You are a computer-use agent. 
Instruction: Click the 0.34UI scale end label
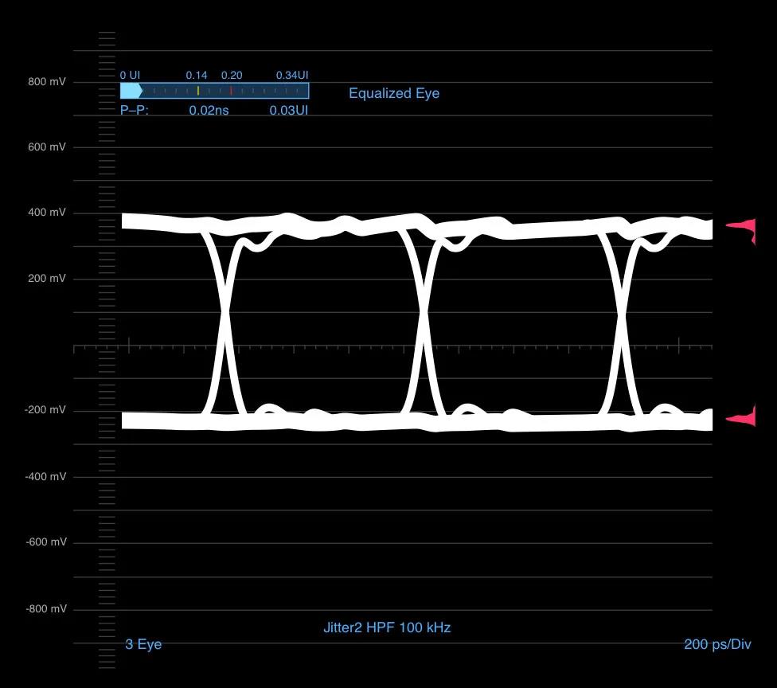tap(292, 76)
